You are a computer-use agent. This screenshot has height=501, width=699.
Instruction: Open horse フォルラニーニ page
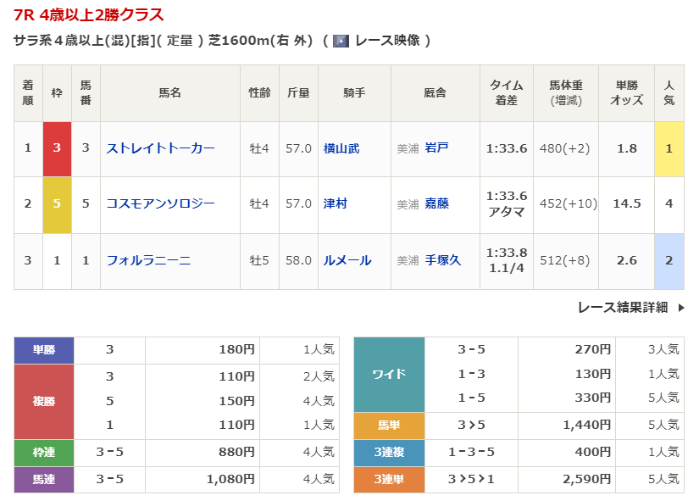click(148, 260)
